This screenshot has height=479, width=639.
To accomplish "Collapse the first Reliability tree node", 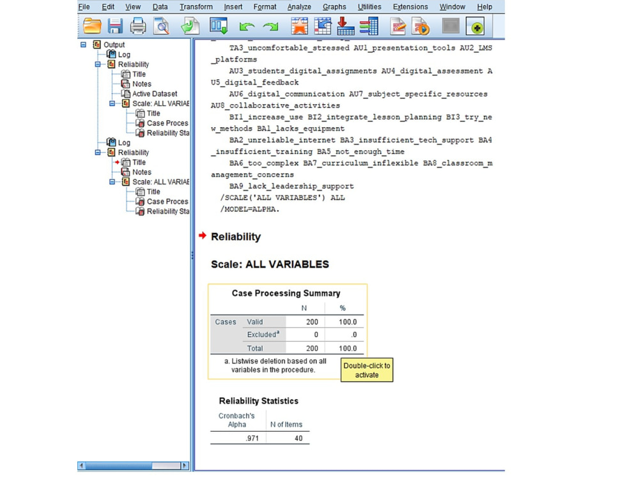I will pos(98,65).
